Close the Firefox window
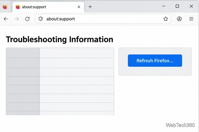The width and height of the screenshot is (199, 132). tap(191, 6)
